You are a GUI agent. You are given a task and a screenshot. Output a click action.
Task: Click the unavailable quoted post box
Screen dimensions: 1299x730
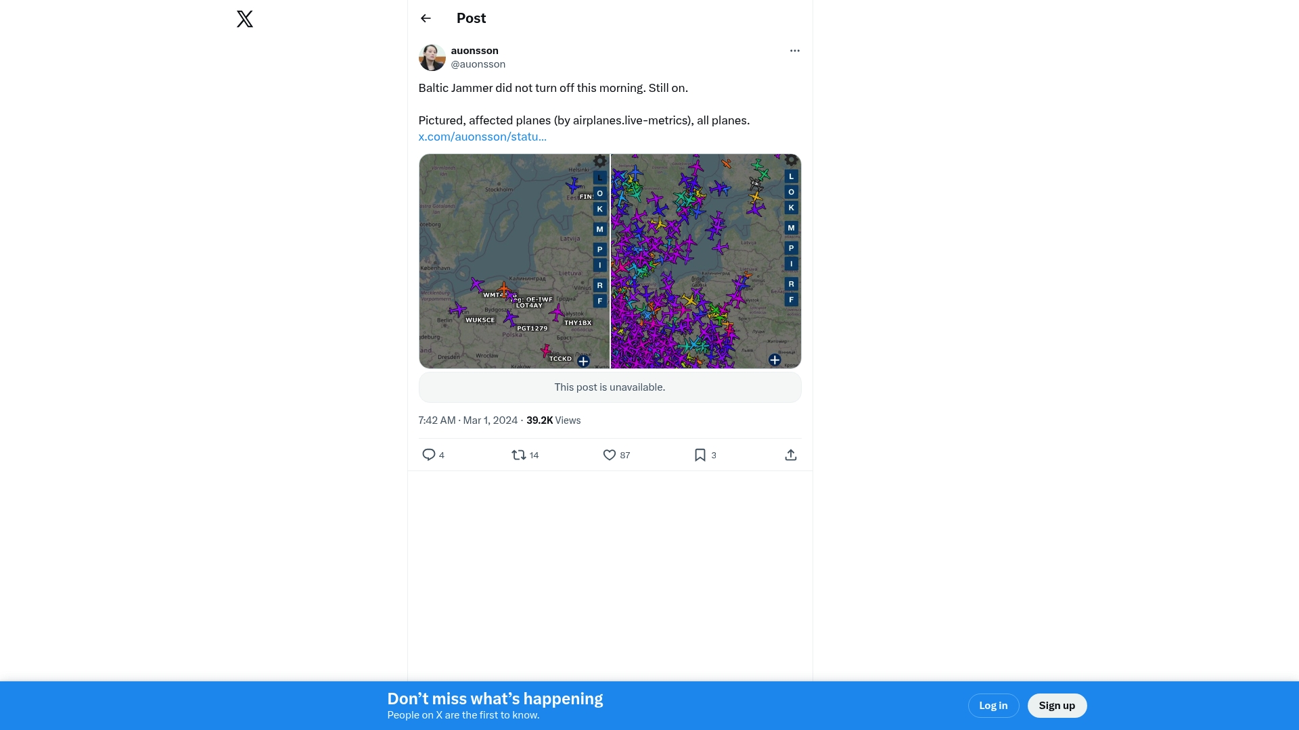tap(610, 387)
